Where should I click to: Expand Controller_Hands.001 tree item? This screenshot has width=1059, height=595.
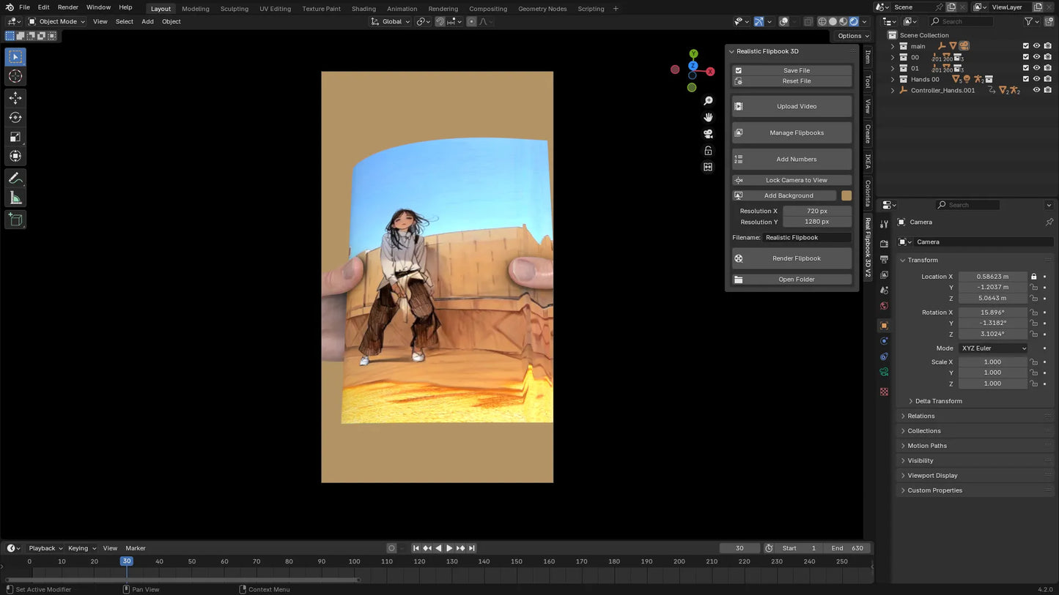[x=893, y=90]
